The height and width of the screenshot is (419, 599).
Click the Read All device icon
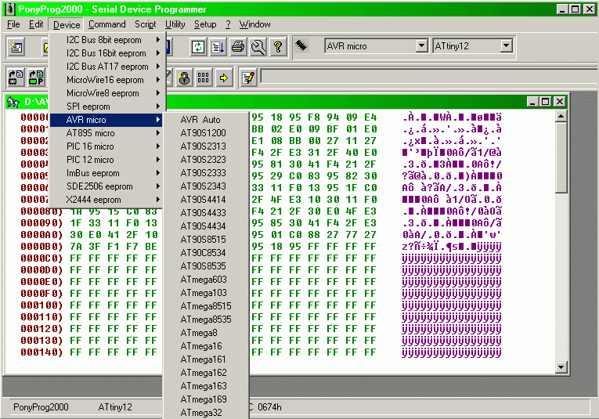[16, 78]
